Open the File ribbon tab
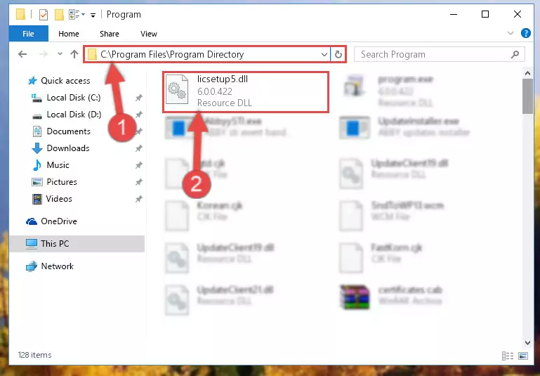 pyautogui.click(x=28, y=34)
